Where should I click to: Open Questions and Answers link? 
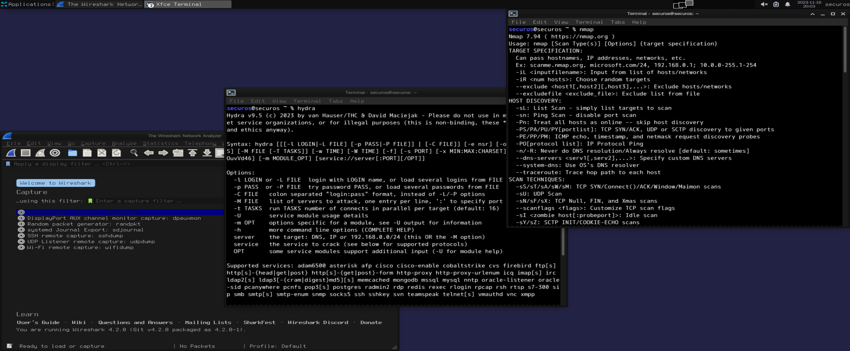click(135, 322)
